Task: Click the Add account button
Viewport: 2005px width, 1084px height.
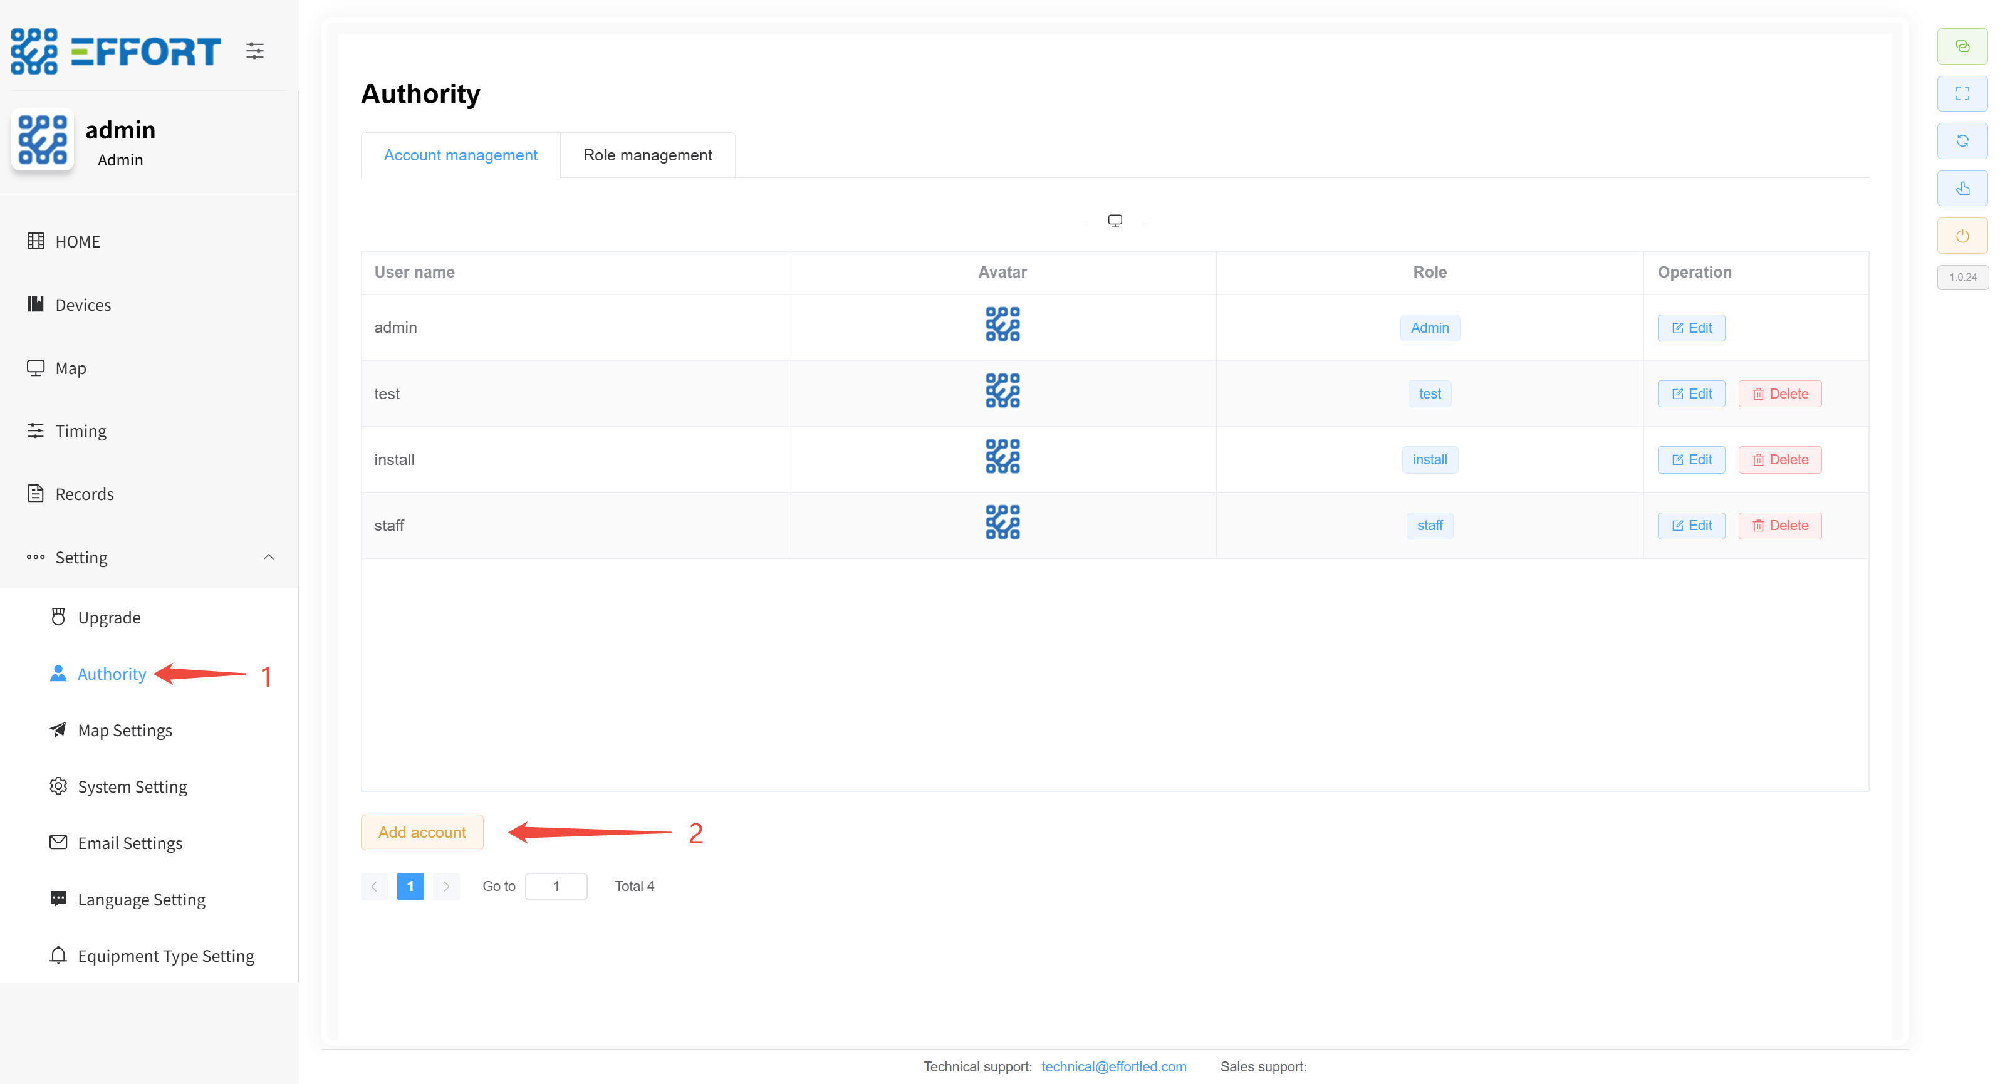Action: tap(422, 832)
